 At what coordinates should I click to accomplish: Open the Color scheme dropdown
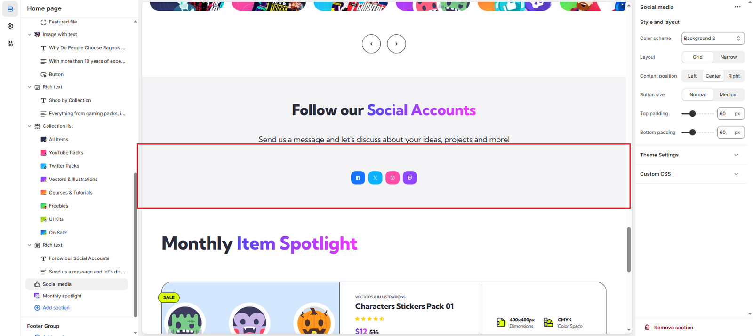tap(713, 38)
